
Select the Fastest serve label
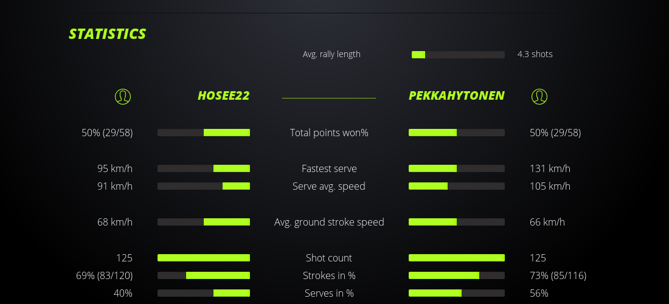pos(329,168)
